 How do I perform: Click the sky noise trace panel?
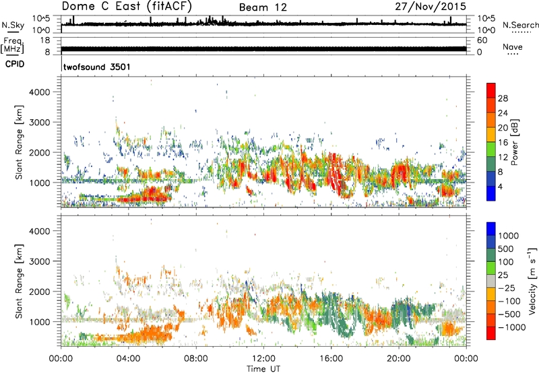pyautogui.click(x=263, y=24)
